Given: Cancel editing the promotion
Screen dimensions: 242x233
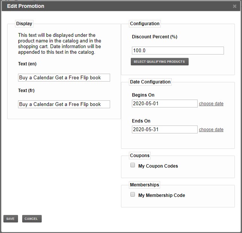Looking at the screenshot, I should (32, 219).
